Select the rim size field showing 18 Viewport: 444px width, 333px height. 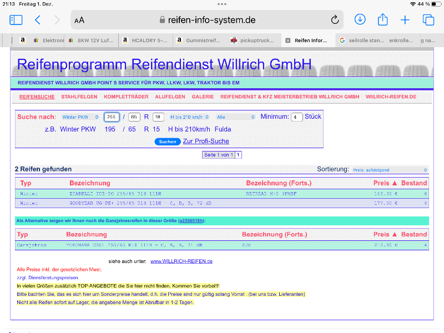pos(158,117)
